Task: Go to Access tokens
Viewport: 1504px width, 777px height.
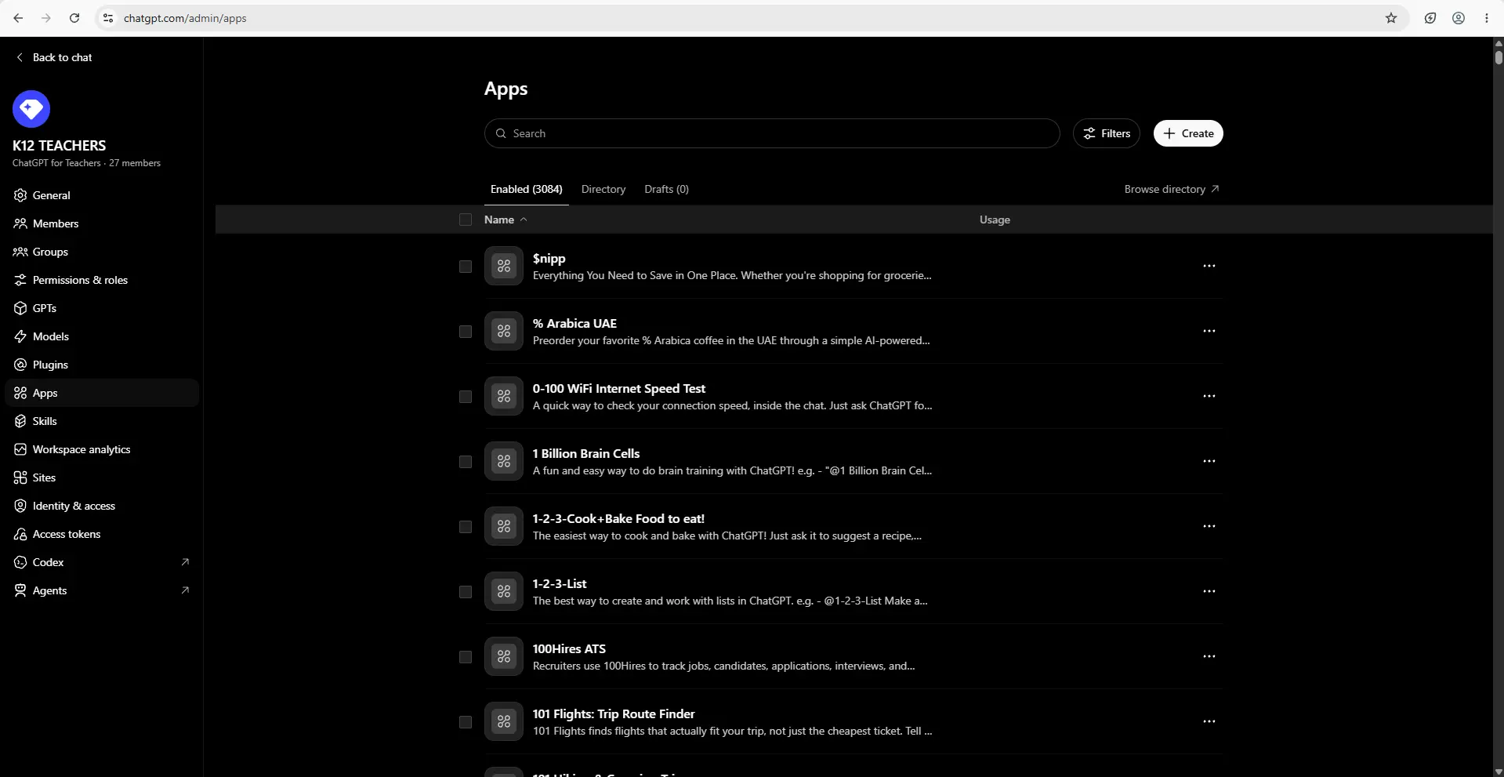Action: (102, 534)
